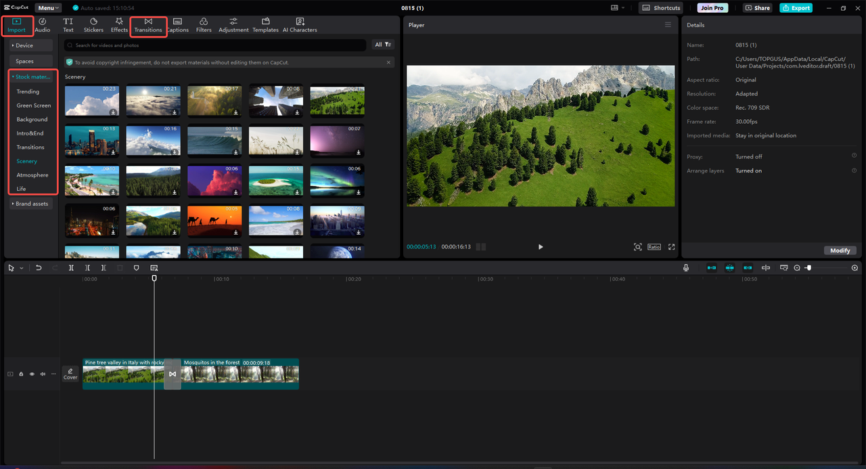Click the Share button
Image resolution: width=866 pixels, height=469 pixels.
[758, 8]
